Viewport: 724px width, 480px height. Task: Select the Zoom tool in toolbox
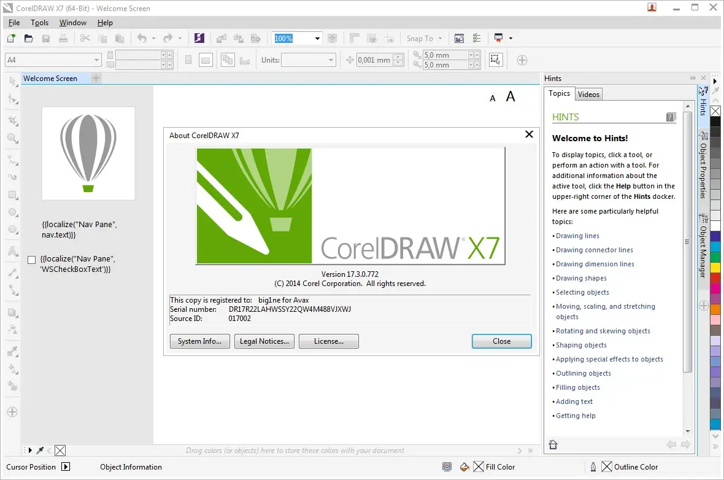[x=13, y=138]
